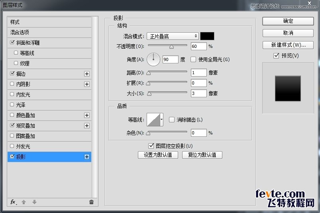Enable 消除锯齿 checkbox

[172, 120]
